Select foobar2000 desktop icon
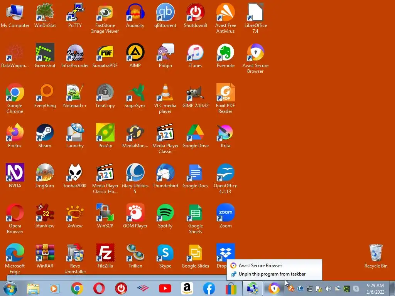The image size is (395, 296). (75, 176)
